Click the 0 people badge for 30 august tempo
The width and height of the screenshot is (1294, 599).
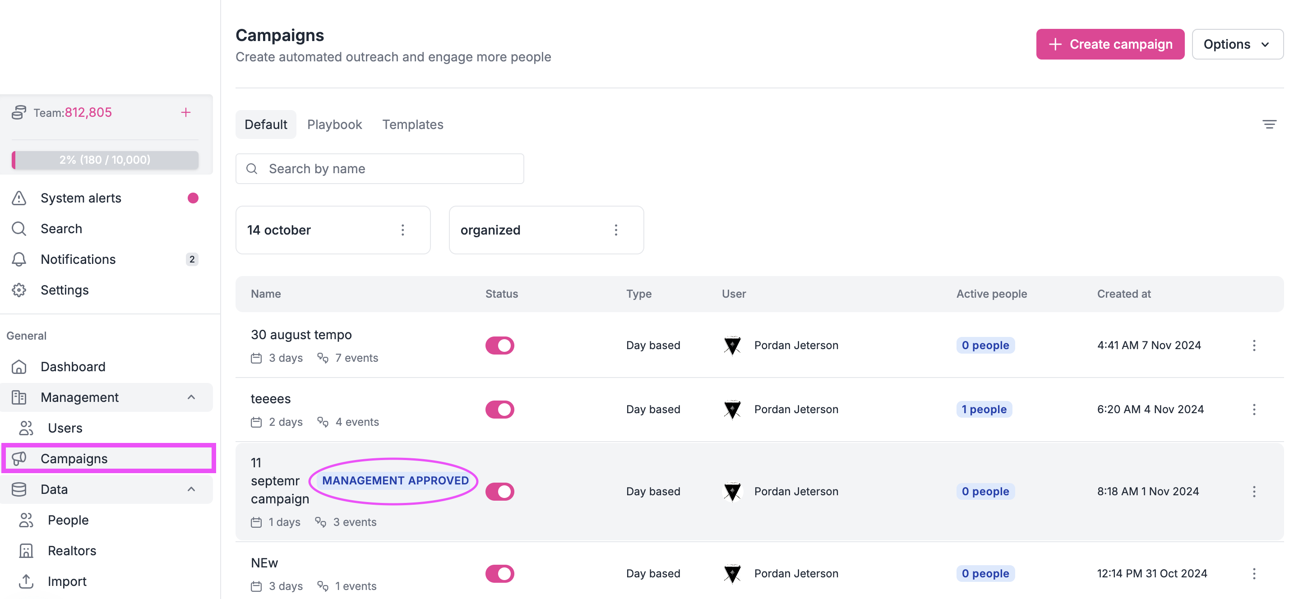[x=985, y=345]
